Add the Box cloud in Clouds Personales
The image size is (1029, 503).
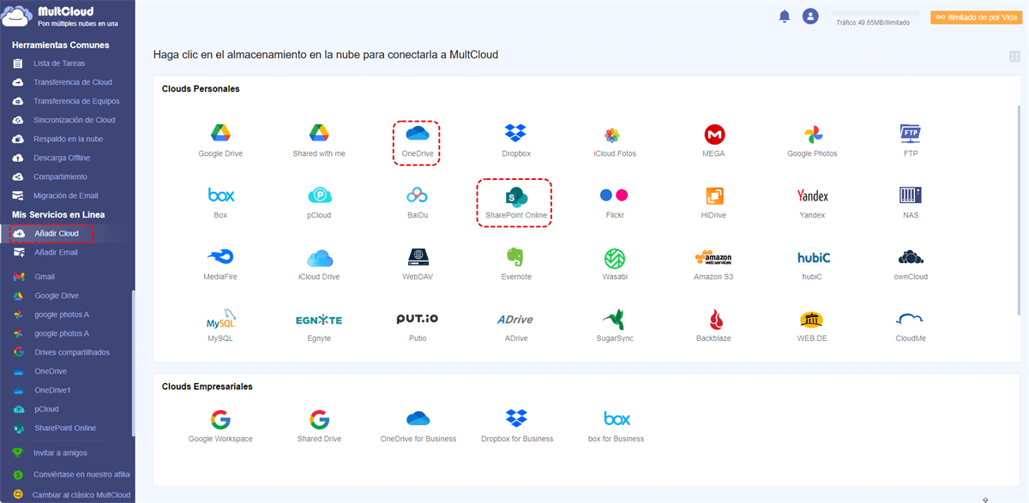(220, 195)
